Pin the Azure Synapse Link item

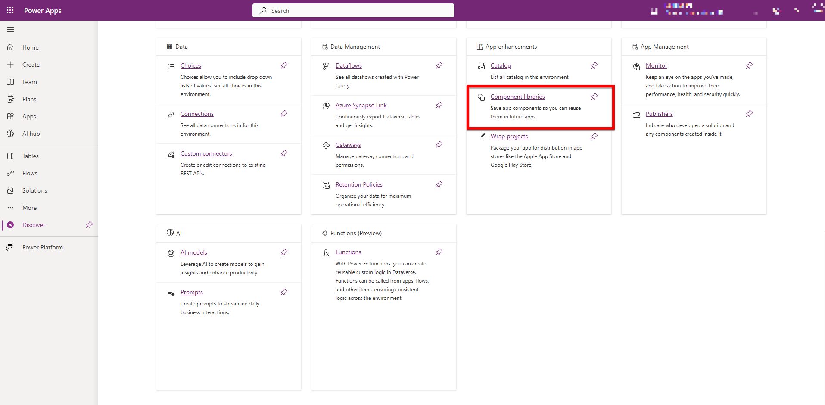(439, 105)
